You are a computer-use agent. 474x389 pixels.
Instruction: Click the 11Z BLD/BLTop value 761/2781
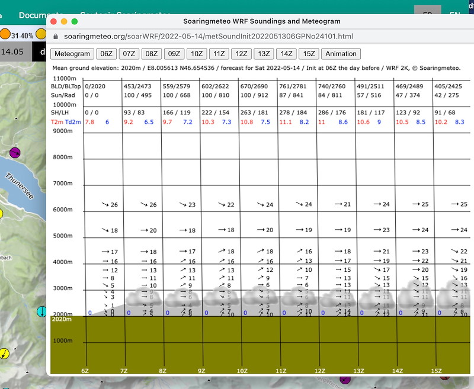(x=293, y=86)
